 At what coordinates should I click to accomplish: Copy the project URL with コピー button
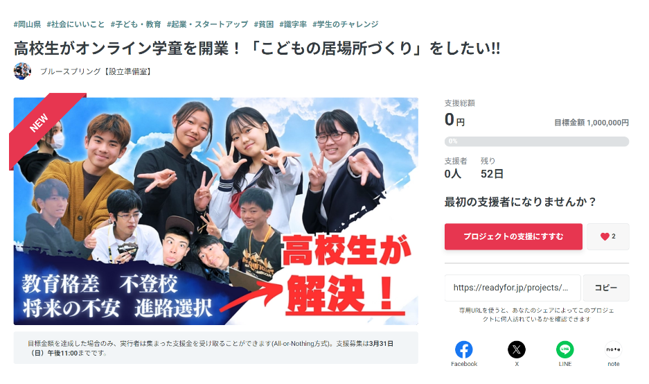coord(606,288)
